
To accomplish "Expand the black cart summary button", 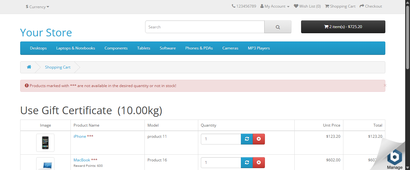I will [x=343, y=27].
